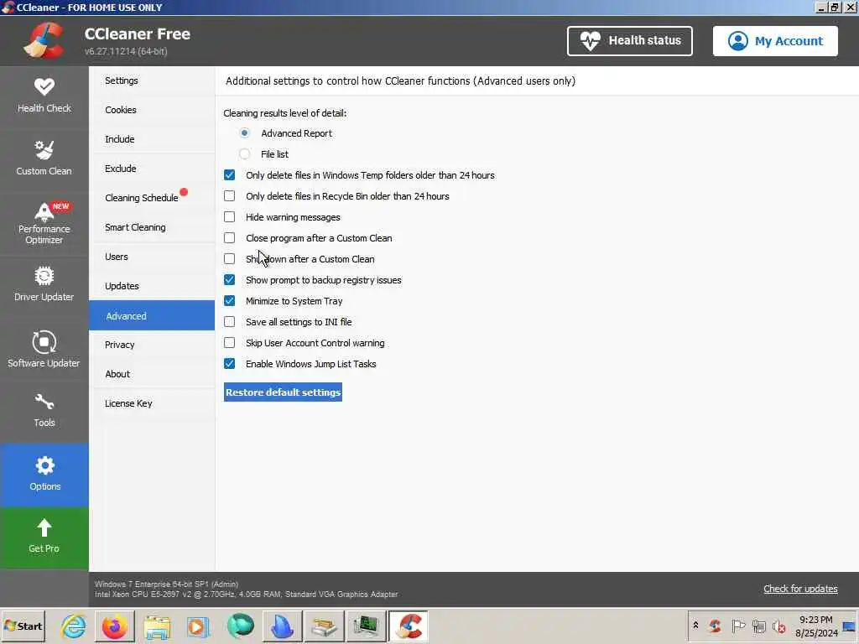The height and width of the screenshot is (644, 859).
Task: Open the Settings options page
Action: click(152, 80)
